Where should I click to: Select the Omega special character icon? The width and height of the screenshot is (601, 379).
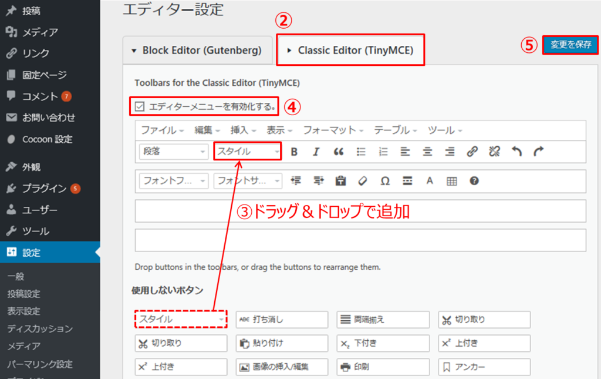tap(385, 181)
